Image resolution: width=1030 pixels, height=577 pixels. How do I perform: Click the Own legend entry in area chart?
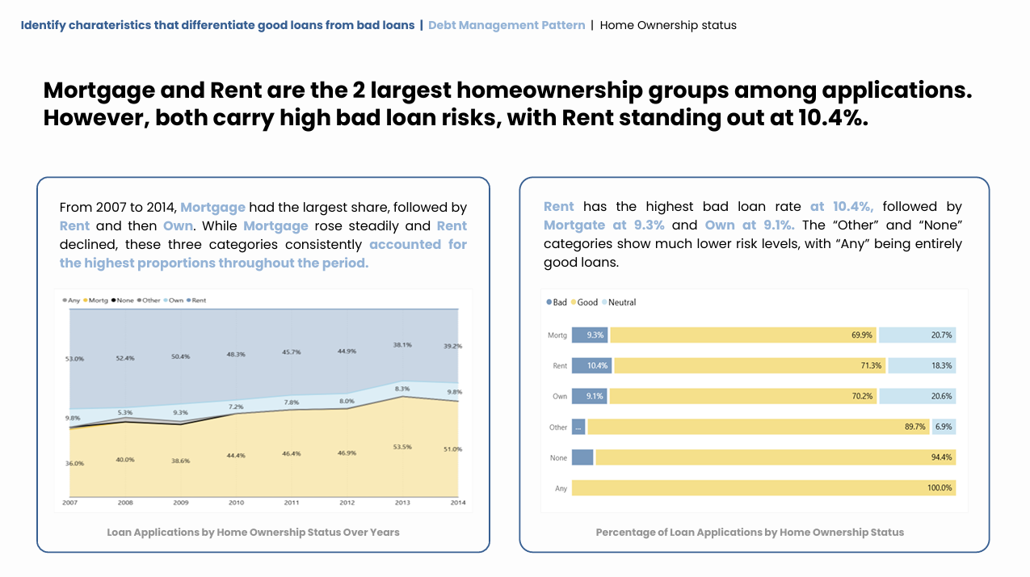(x=173, y=301)
